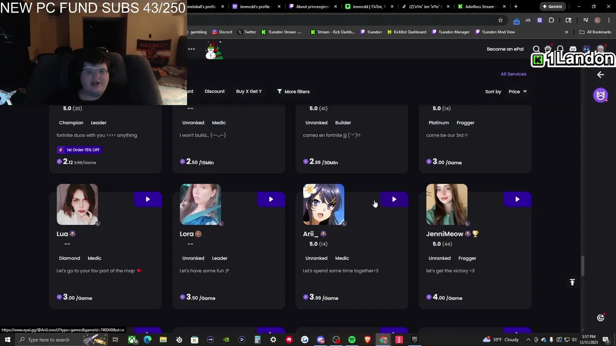The height and width of the screenshot is (346, 616).
Task: Open Arii_'s anime avatar
Action: (x=323, y=204)
